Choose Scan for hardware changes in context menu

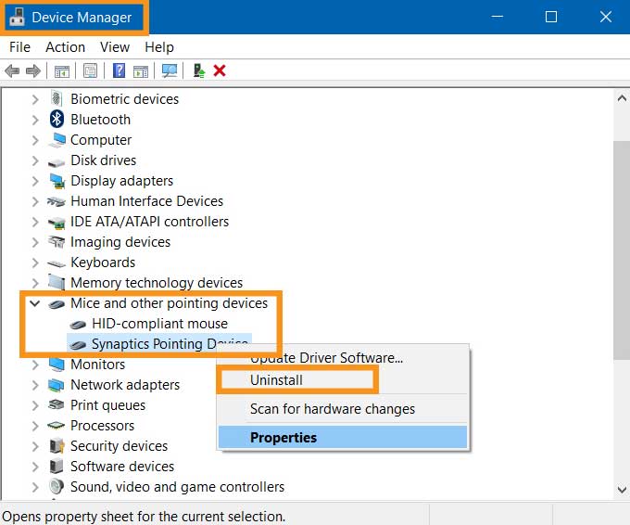pos(344,409)
